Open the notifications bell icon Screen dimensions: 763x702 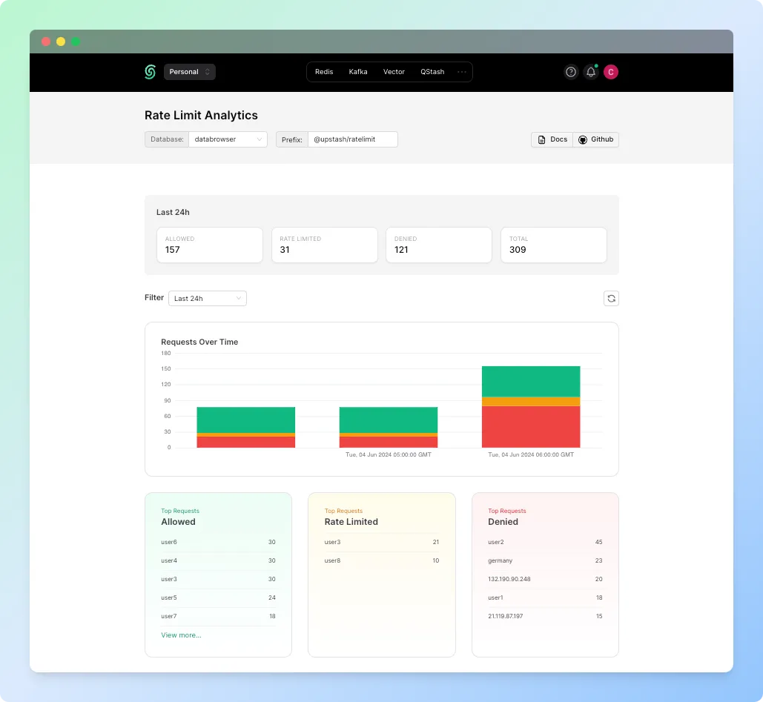[591, 72]
